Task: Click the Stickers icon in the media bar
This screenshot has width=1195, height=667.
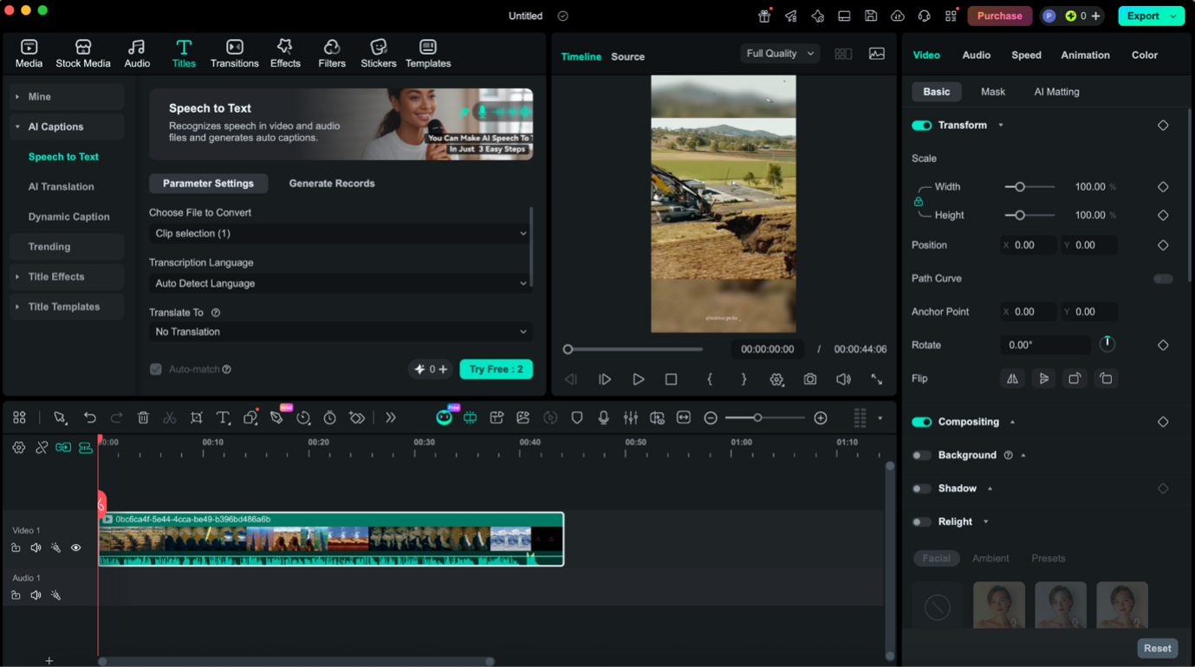Action: click(x=378, y=53)
